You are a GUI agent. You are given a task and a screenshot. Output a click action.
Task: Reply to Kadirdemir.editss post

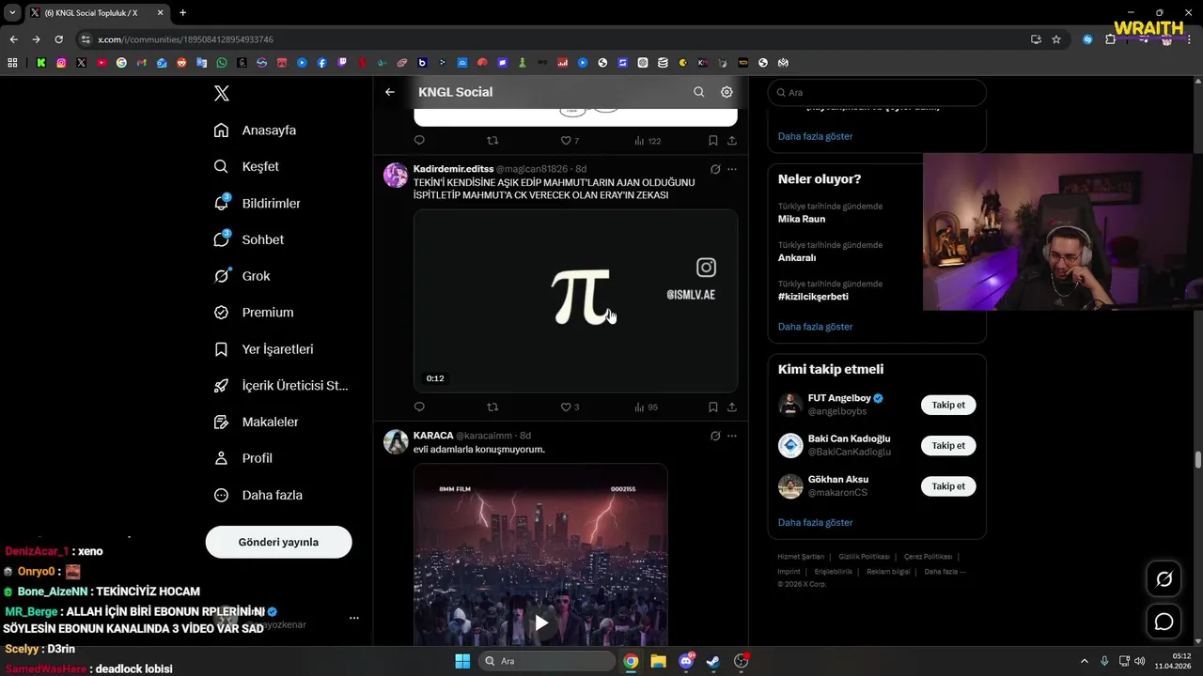click(419, 407)
